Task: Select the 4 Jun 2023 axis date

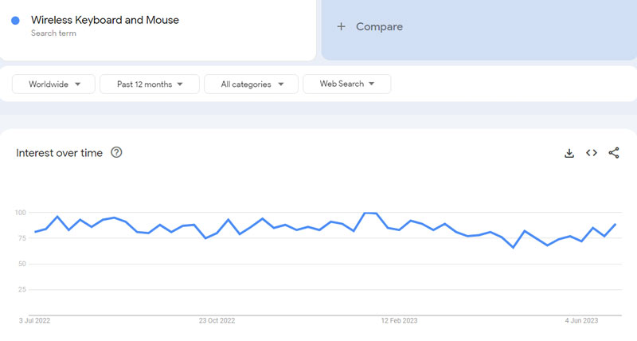Action: point(582,321)
